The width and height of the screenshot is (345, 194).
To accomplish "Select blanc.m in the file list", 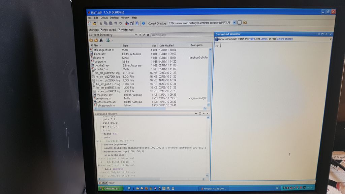I will click(x=99, y=58).
